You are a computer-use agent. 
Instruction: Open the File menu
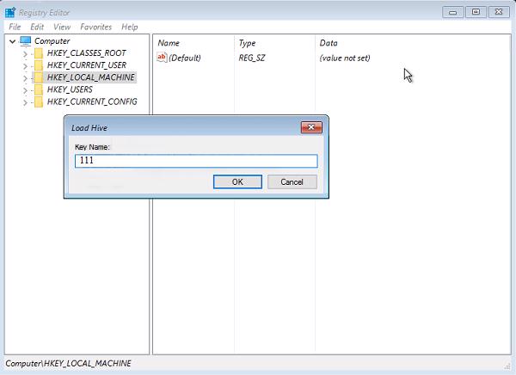click(x=14, y=28)
